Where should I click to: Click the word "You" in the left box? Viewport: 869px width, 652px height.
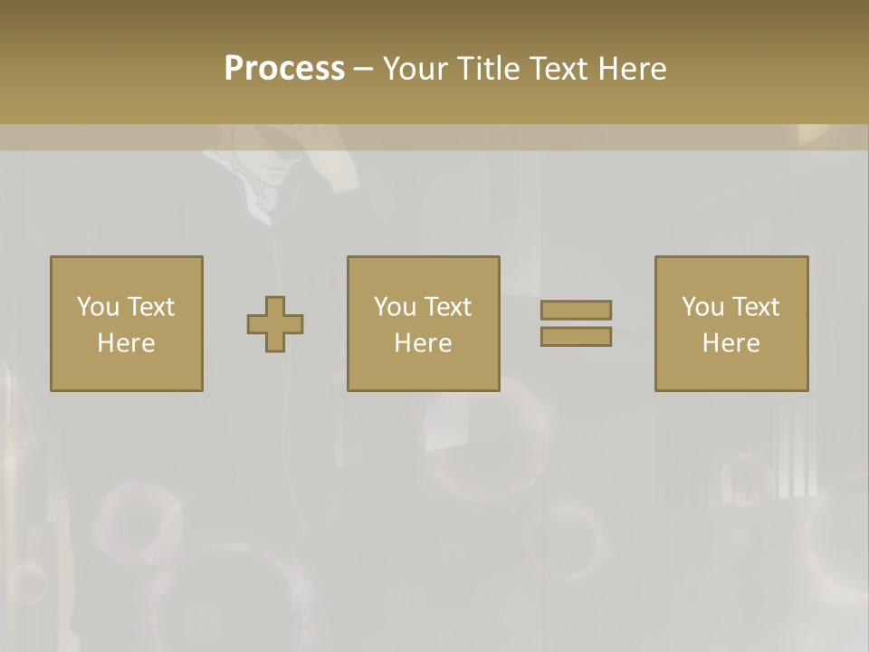pos(99,307)
